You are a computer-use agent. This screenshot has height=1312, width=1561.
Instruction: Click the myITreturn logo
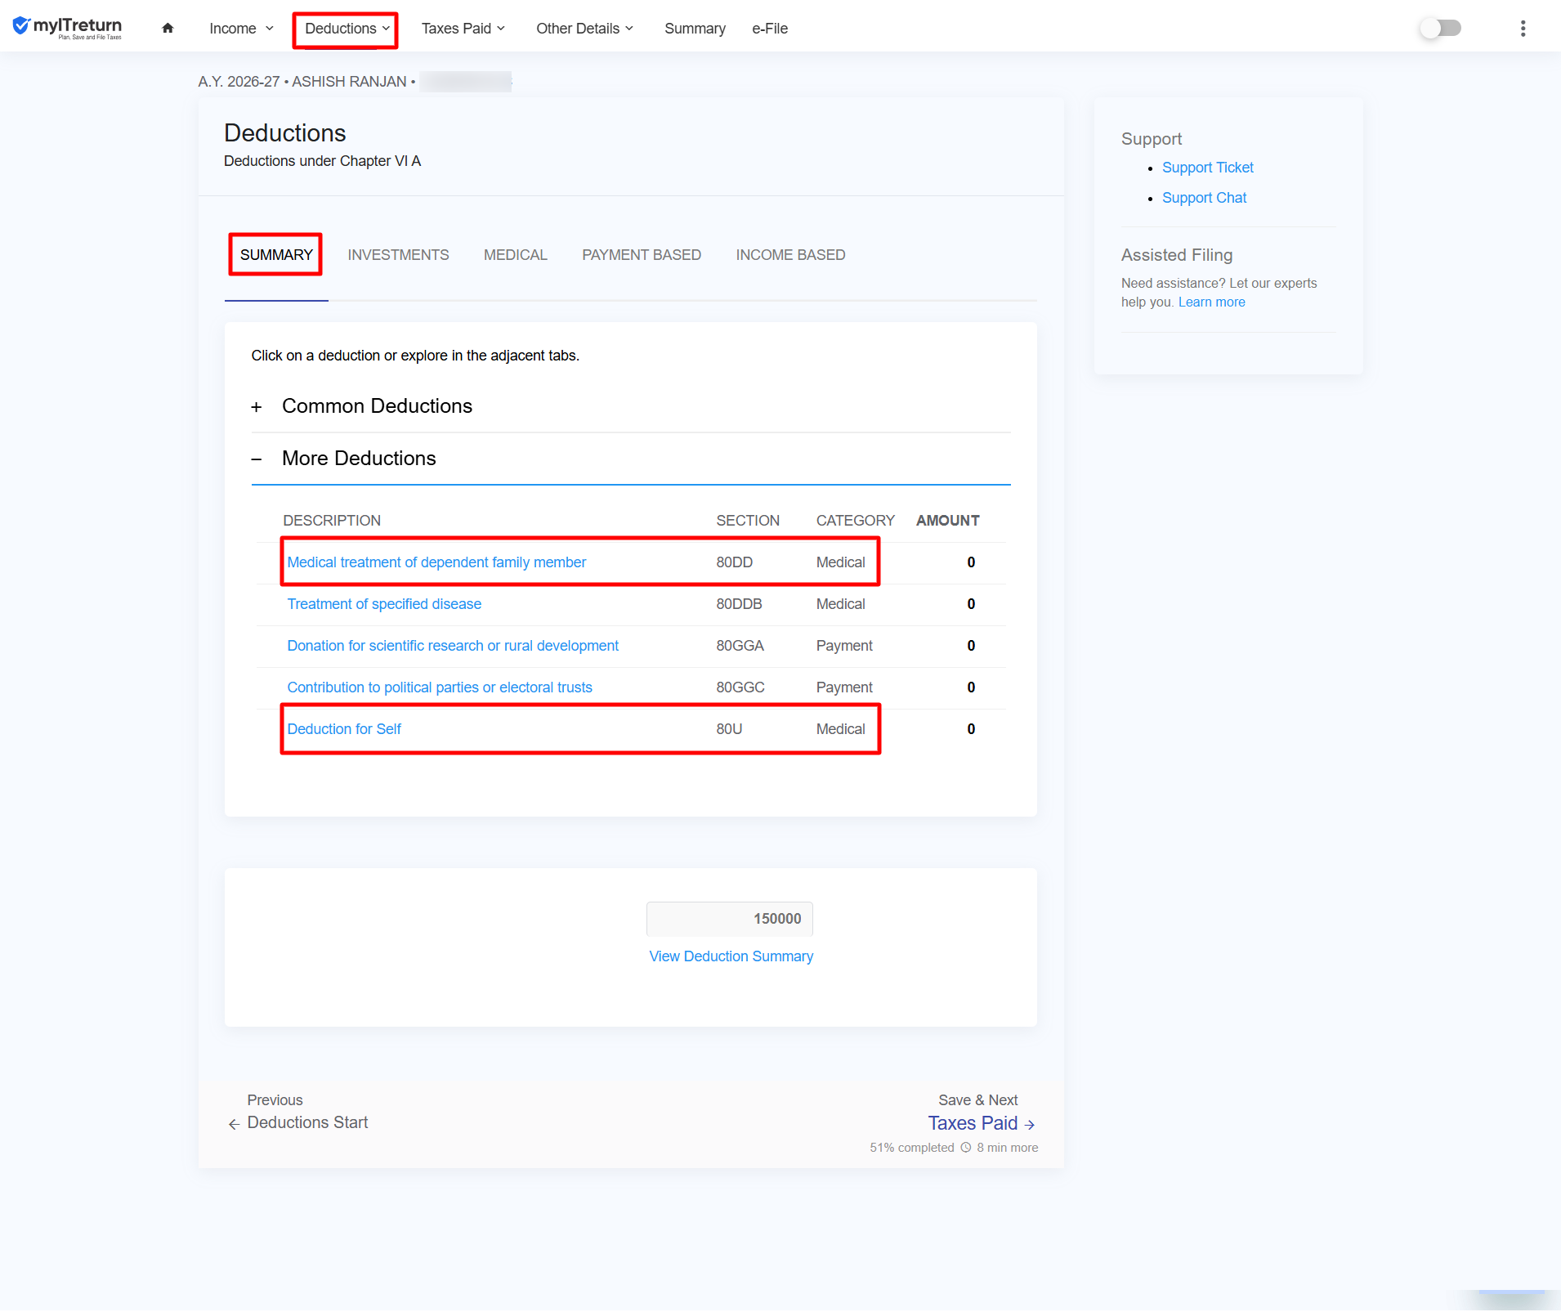pyautogui.click(x=67, y=28)
